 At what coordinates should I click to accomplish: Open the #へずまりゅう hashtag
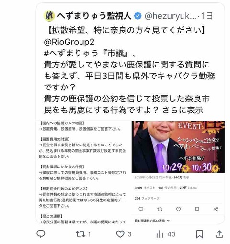(x=71, y=53)
